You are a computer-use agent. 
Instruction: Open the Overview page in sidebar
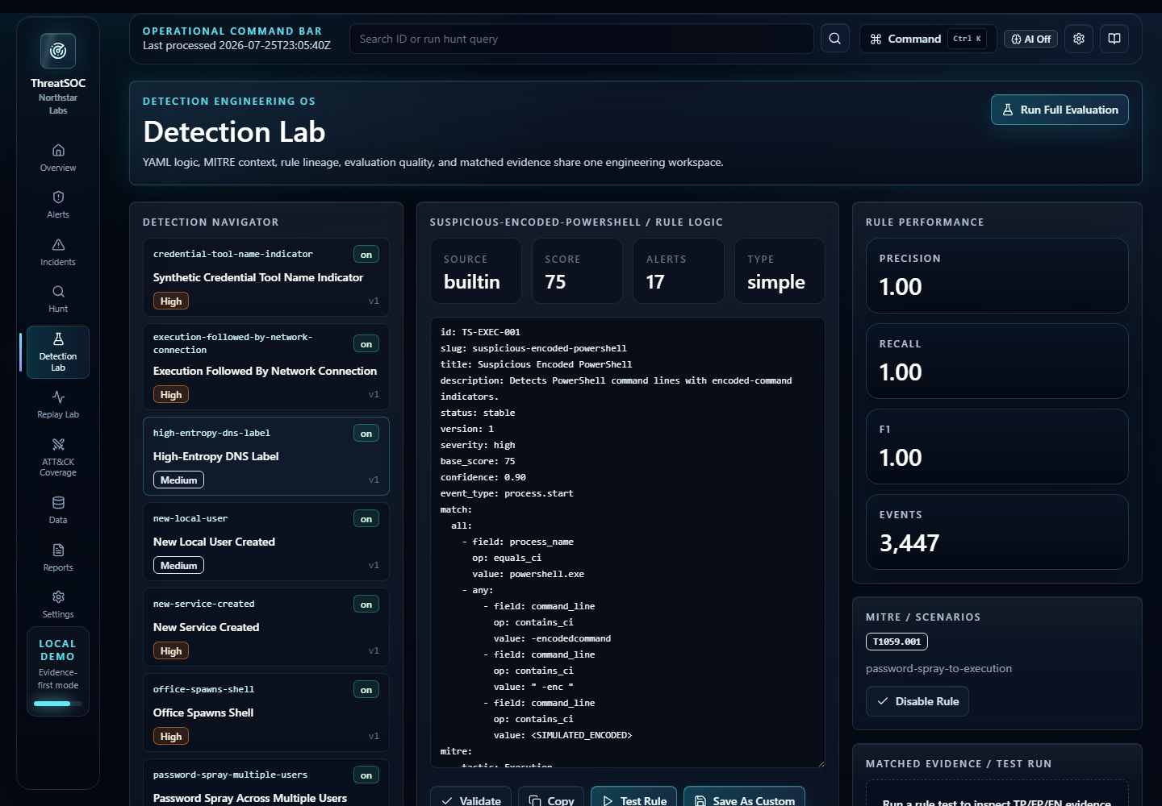coord(58,157)
